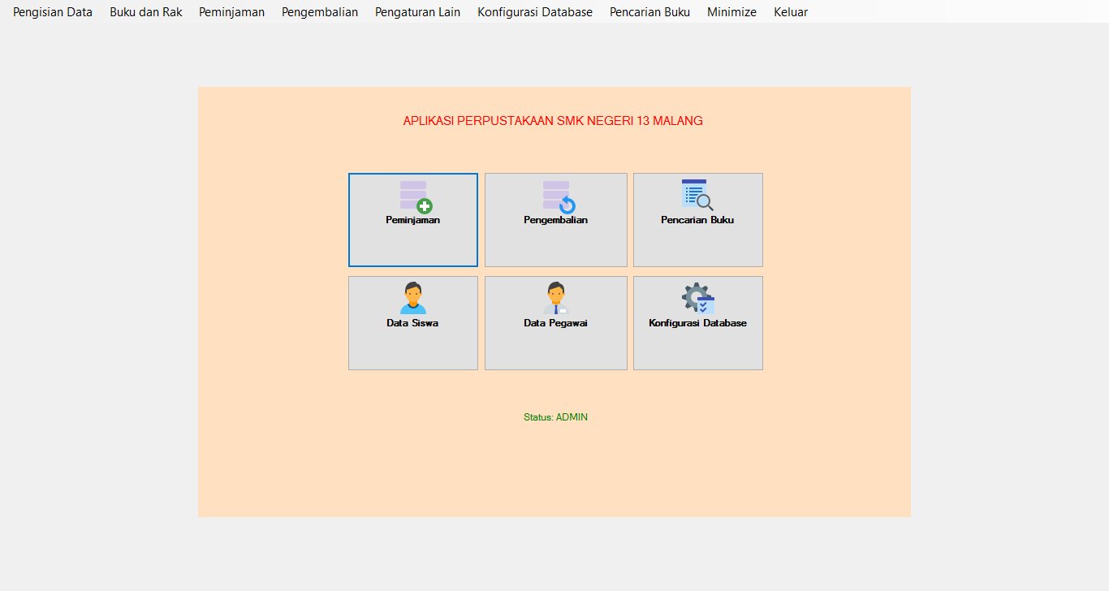This screenshot has height=591, width=1109.
Task: Open the Pengaturan Lain menu
Action: (x=417, y=11)
